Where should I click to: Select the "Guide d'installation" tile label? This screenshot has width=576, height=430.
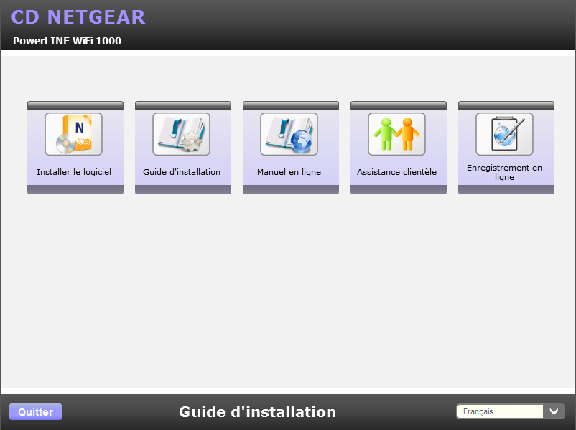182,172
